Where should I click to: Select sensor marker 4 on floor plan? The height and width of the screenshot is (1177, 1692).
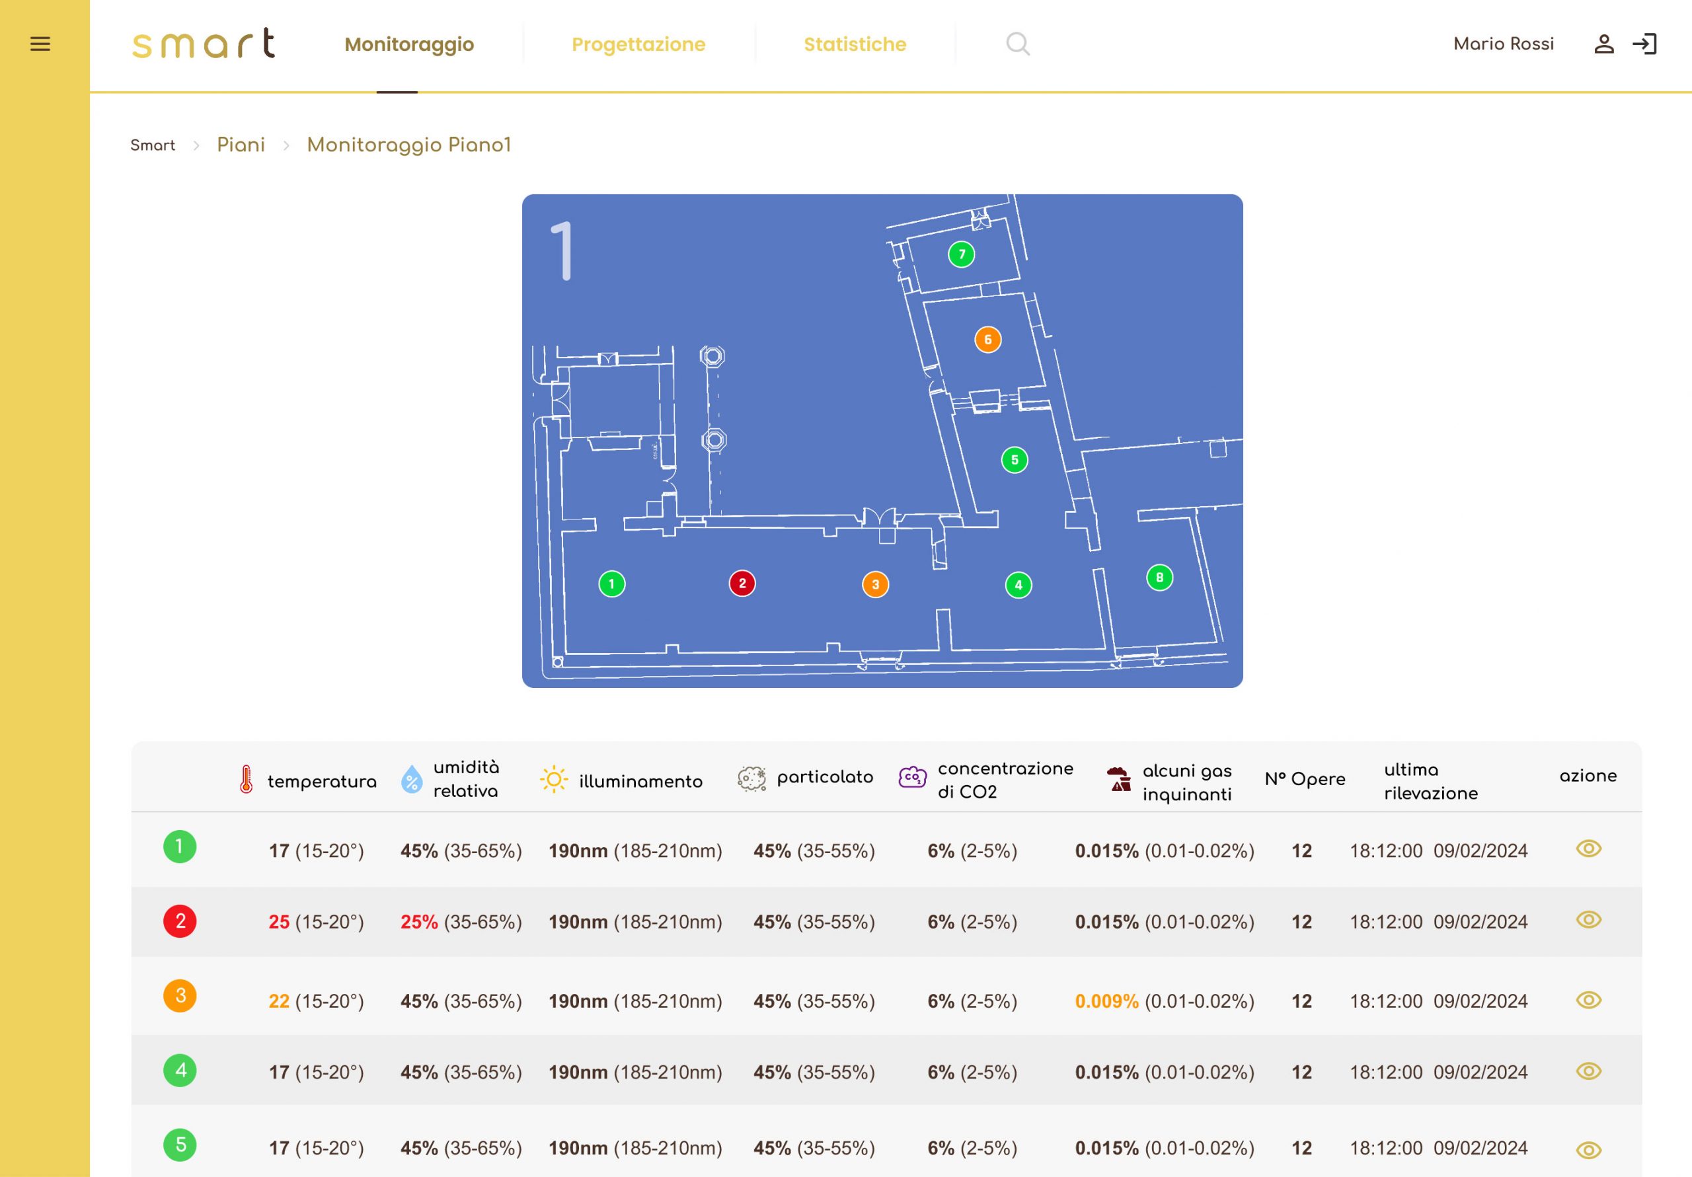(1019, 585)
